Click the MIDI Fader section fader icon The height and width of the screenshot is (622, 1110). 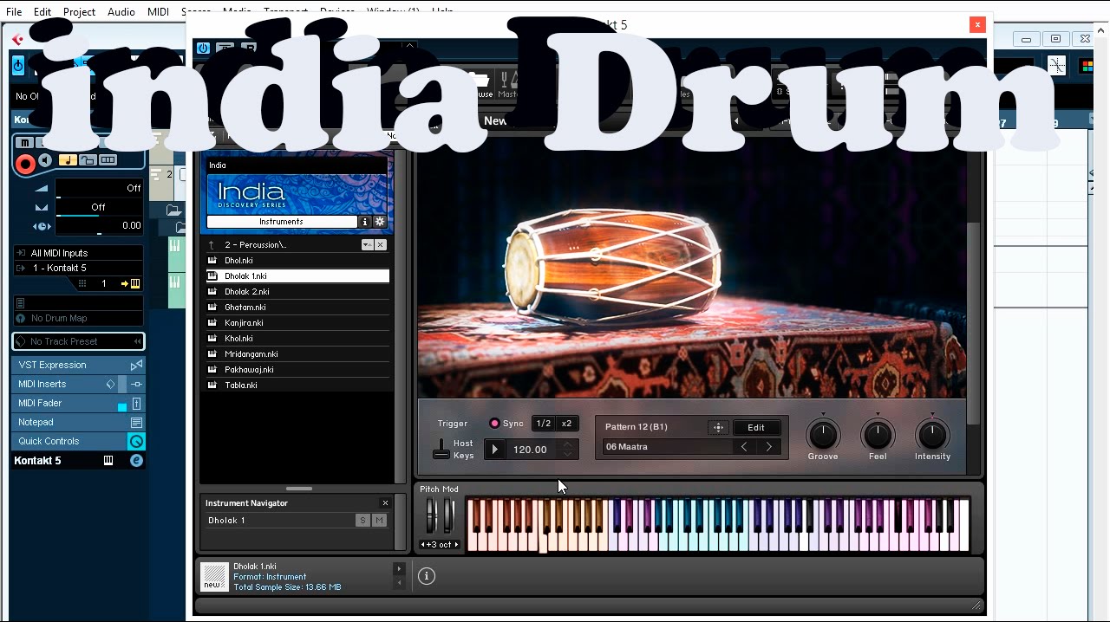point(136,403)
